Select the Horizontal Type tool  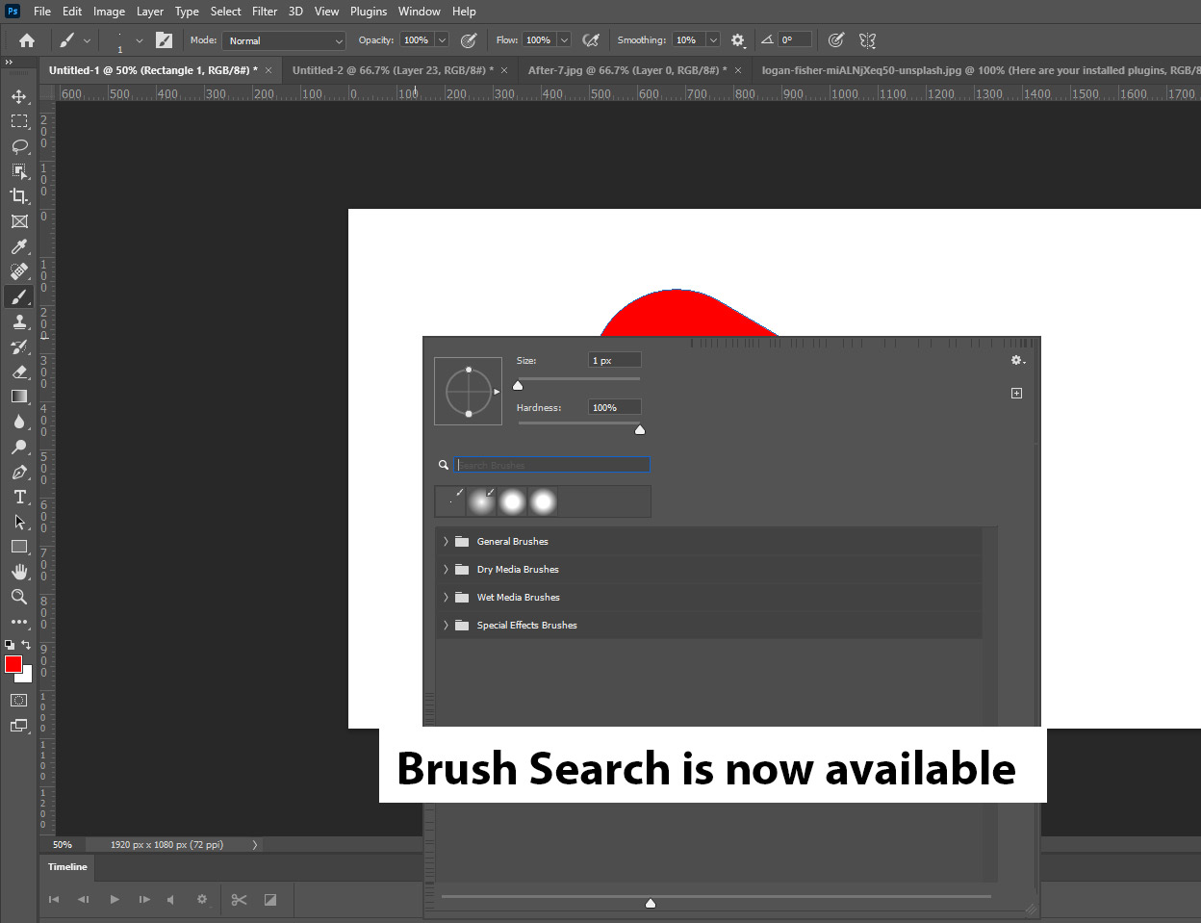click(19, 497)
